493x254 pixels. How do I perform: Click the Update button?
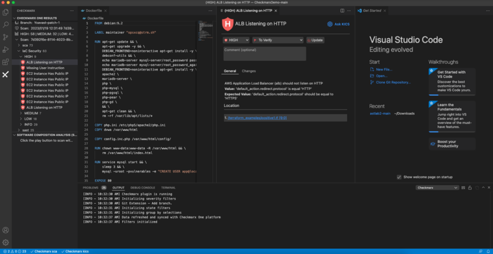pyautogui.click(x=315, y=40)
